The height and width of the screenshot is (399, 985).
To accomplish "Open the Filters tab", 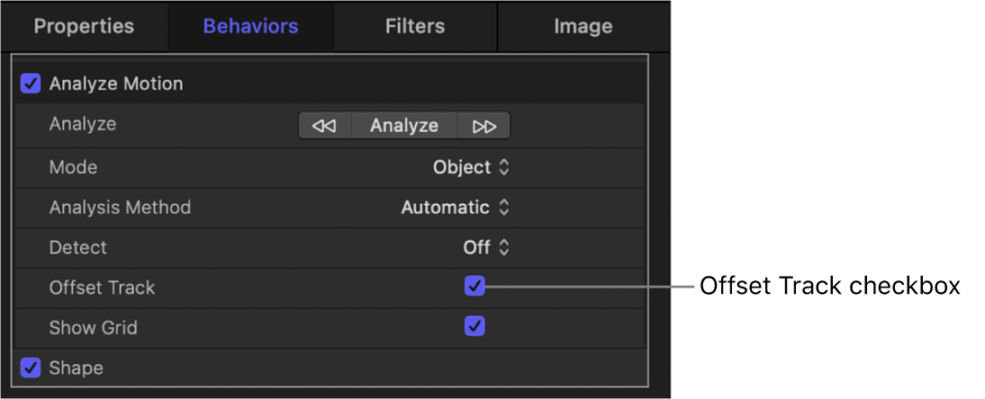I will (x=415, y=26).
